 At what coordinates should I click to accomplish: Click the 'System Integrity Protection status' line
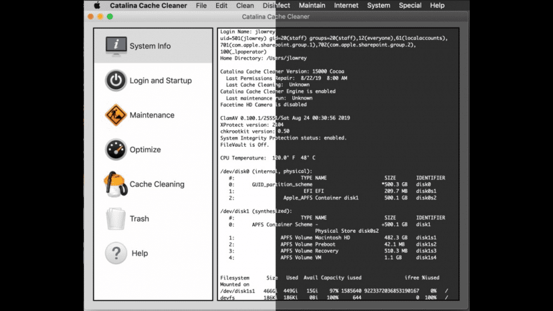pyautogui.click(x=283, y=138)
